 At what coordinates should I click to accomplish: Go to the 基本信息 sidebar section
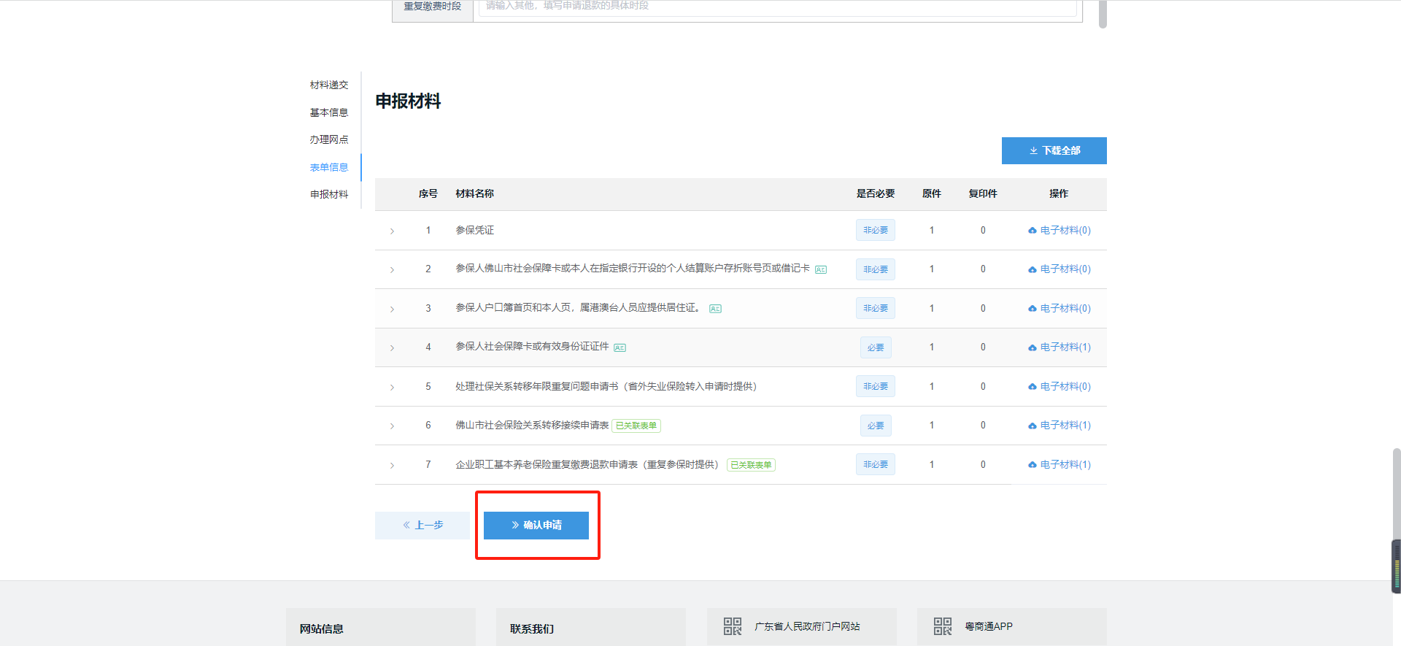coord(329,112)
